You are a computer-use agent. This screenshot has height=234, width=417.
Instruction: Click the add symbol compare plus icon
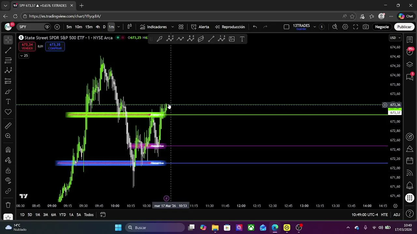pyautogui.click(x=57, y=27)
